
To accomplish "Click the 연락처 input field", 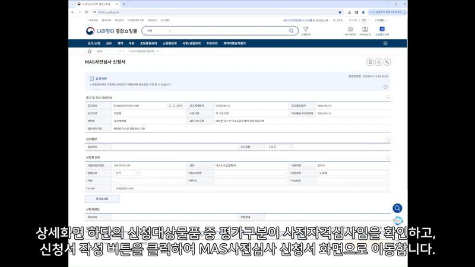I will tap(251, 181).
